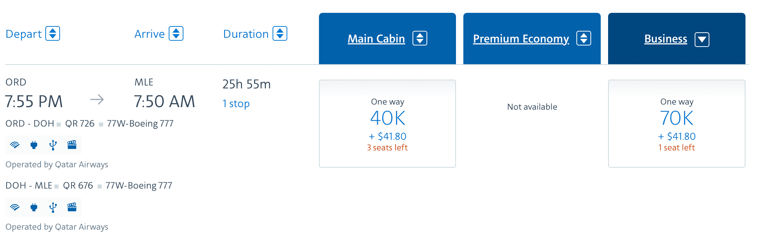Toggle sort order by Depart time

click(53, 34)
